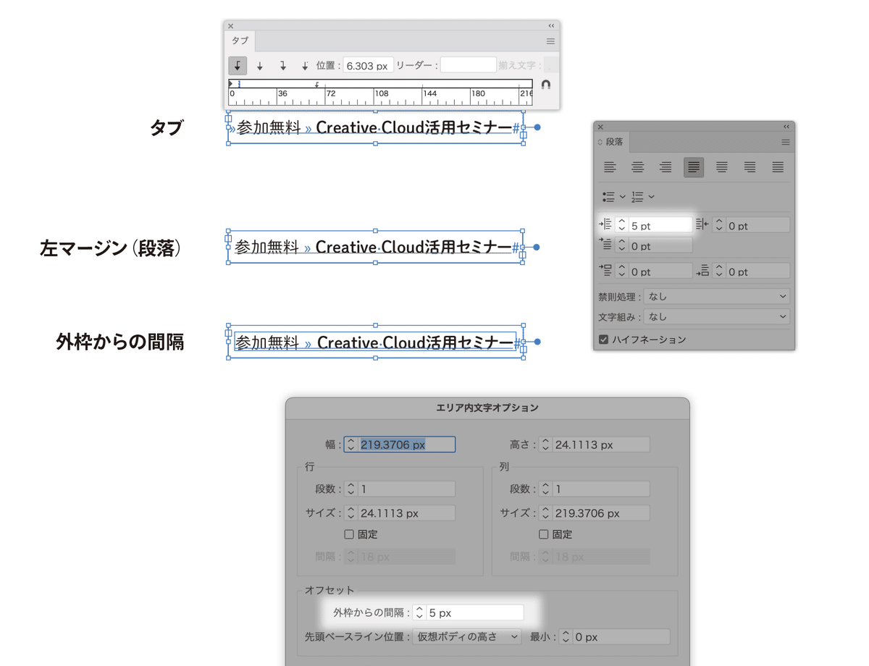Click the bullet list icon

click(x=609, y=196)
